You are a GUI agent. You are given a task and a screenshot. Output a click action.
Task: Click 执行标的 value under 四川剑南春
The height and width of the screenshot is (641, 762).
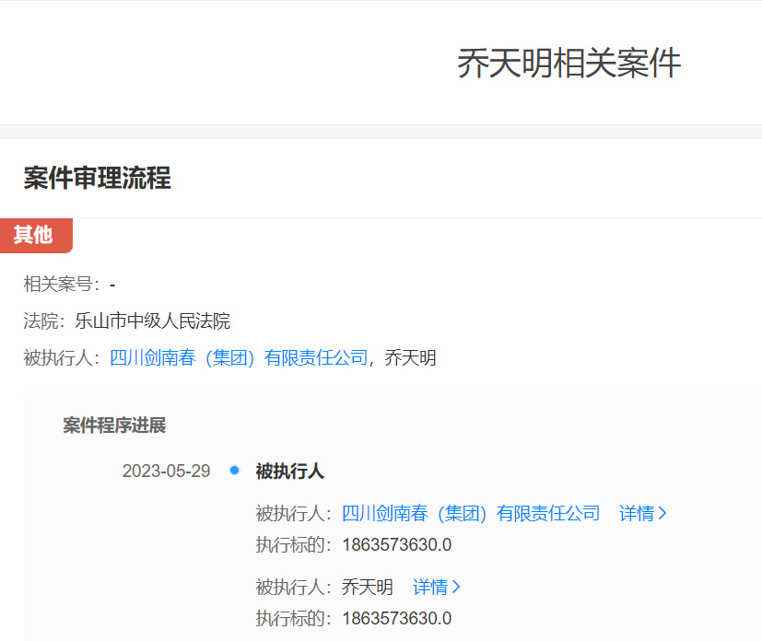397,545
